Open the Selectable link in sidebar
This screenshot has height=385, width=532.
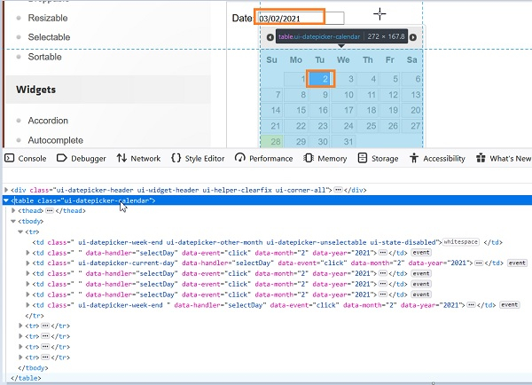tap(50, 37)
